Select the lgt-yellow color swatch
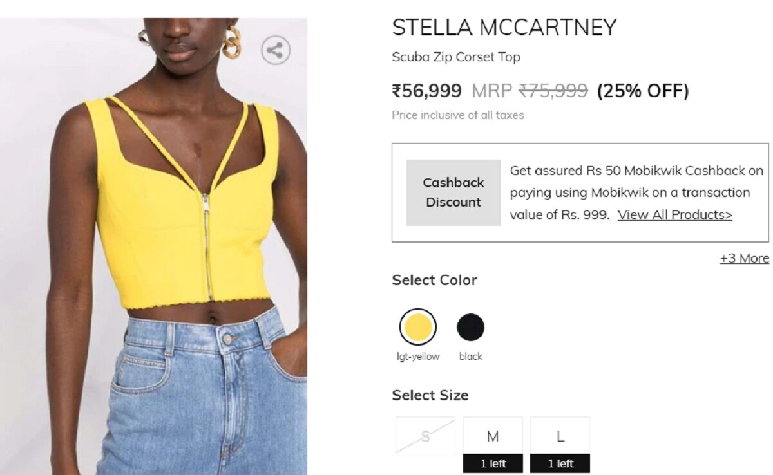 click(x=417, y=327)
